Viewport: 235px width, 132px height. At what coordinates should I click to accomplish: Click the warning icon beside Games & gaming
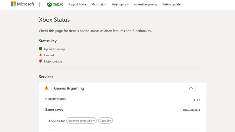(46, 88)
